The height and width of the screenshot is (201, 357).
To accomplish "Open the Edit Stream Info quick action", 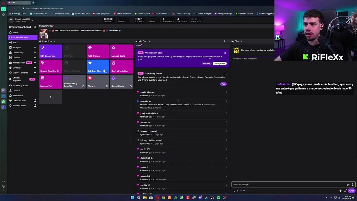I will click(x=50, y=52).
